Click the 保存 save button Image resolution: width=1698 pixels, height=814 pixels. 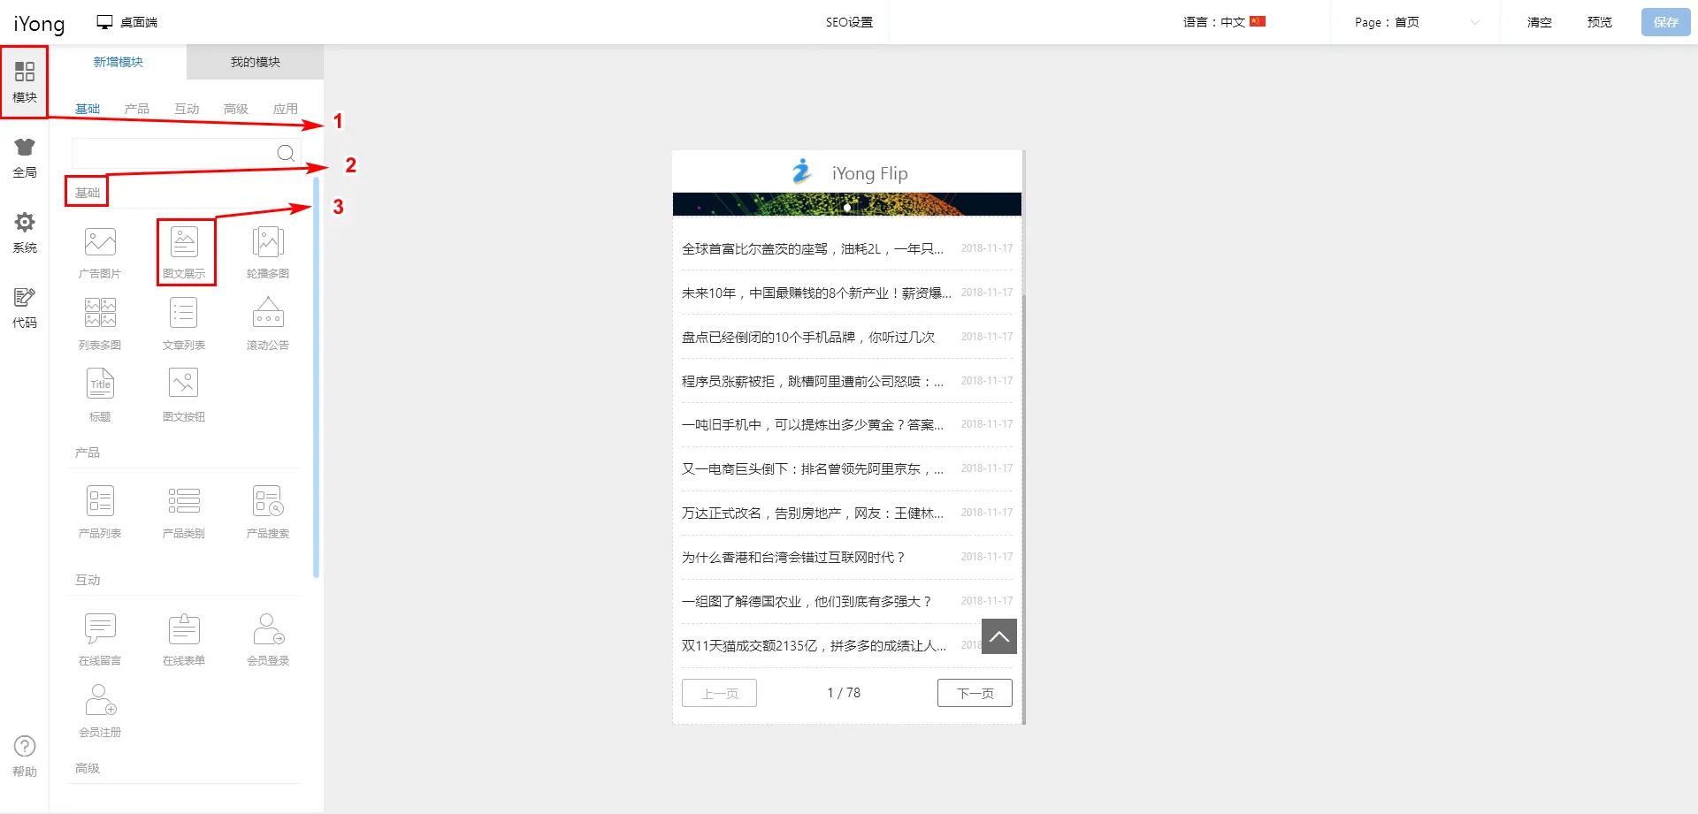point(1664,22)
